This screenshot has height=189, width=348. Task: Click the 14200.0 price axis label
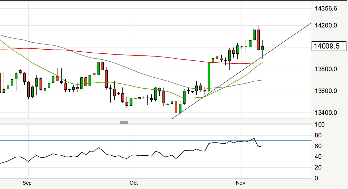(326, 25)
